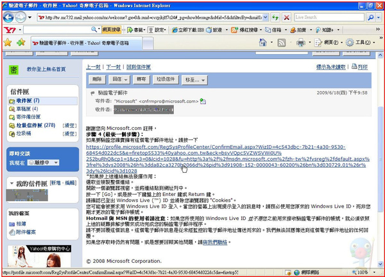
Task: Click the 網頁搜尋 search button
Action: (111, 30)
